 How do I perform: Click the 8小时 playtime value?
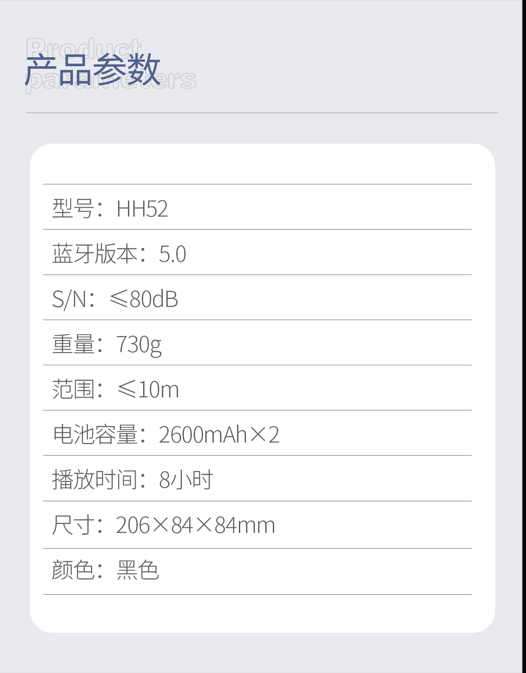pos(186,480)
